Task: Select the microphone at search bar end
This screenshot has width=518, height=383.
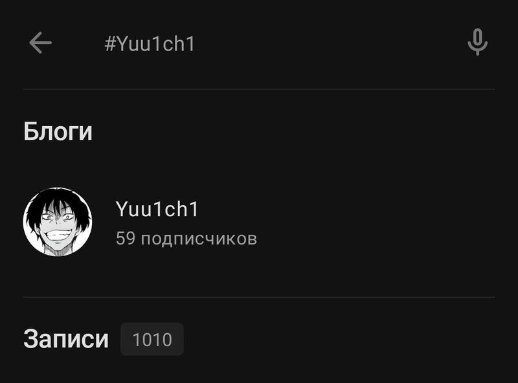Action: tap(477, 42)
